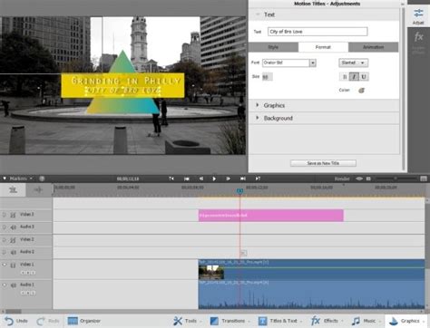Click the Redo arrow icon
The width and height of the screenshot is (430, 328).
tap(41, 321)
